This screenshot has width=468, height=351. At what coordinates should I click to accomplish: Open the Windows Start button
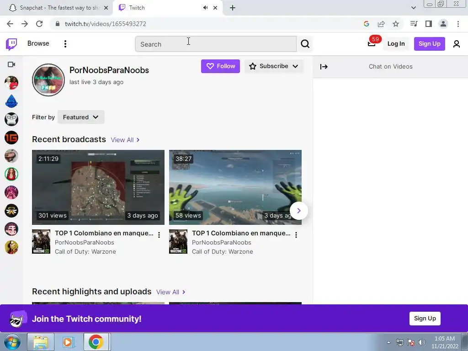tap(12, 342)
